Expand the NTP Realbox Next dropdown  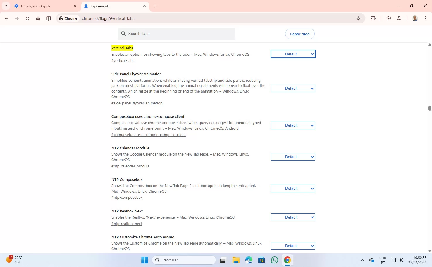(x=293, y=217)
